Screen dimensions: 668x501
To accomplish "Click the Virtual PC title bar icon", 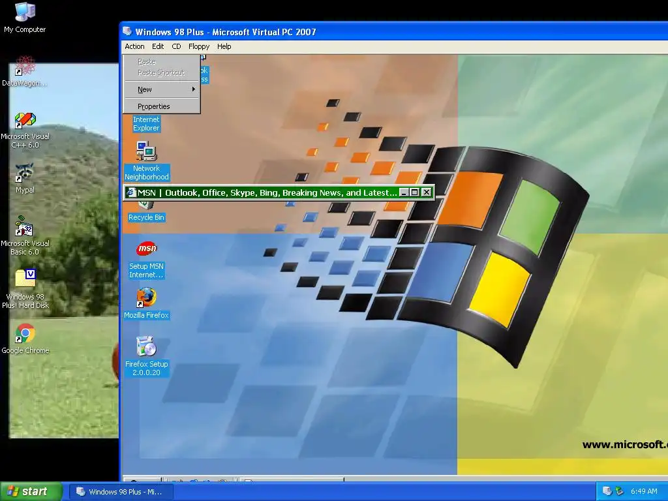I will point(127,31).
